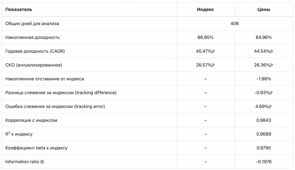Click the Показатель column header
Image resolution: width=295 pixels, height=170 pixels.
pos(19,9)
